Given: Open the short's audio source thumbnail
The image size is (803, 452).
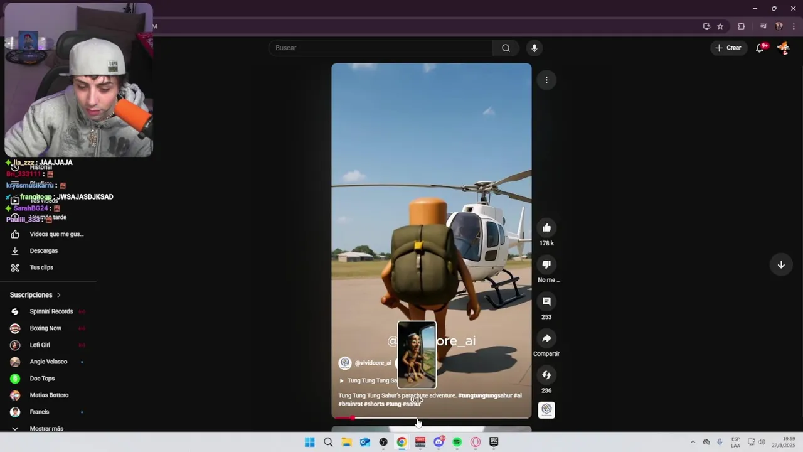Looking at the screenshot, I should tap(546, 410).
